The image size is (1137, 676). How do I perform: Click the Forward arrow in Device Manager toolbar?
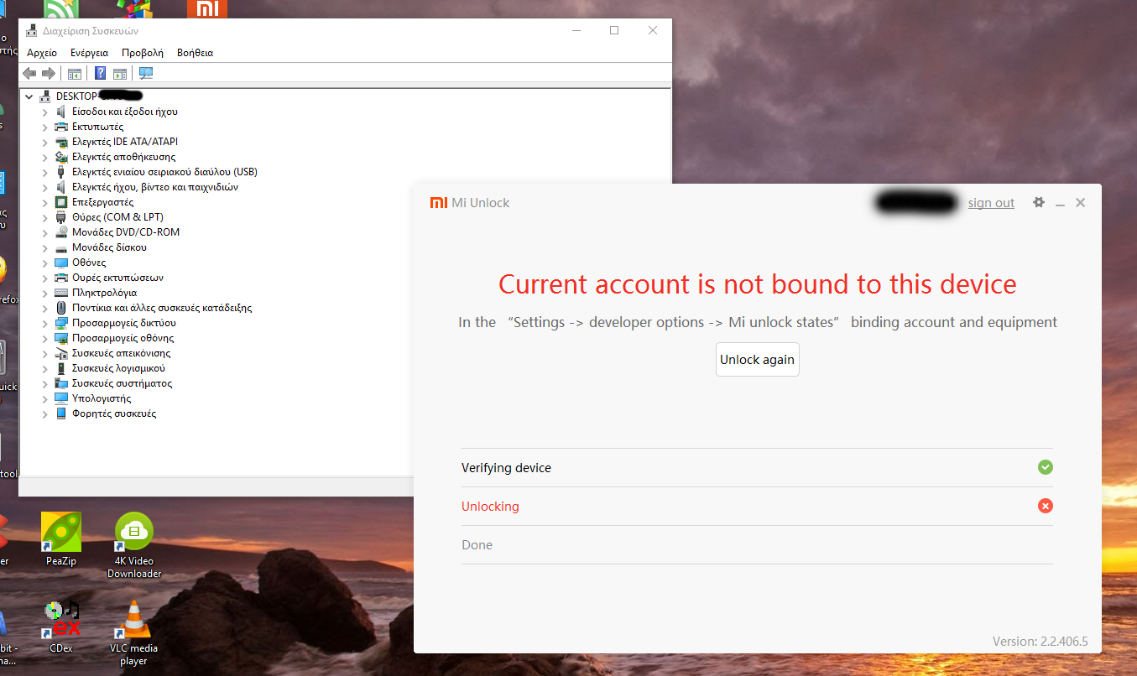pyautogui.click(x=49, y=74)
